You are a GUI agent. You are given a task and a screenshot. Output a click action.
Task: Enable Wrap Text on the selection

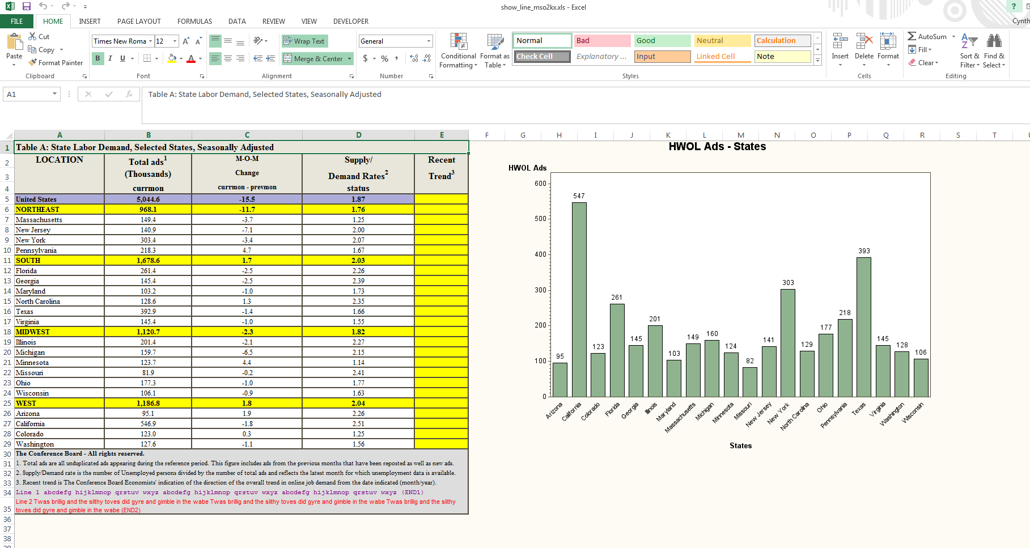304,41
